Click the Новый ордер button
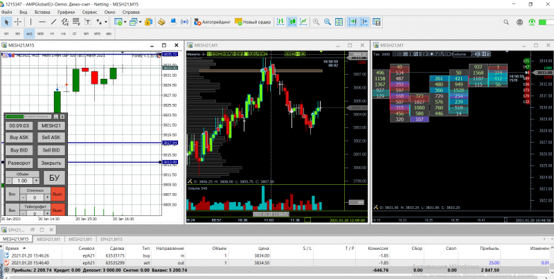The height and width of the screenshot is (279, 554). click(253, 22)
